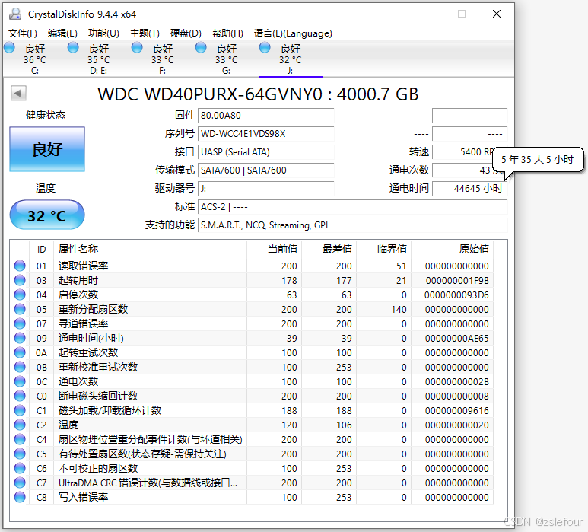Click the interface field UASP (Serial ATA)

[x=266, y=152]
